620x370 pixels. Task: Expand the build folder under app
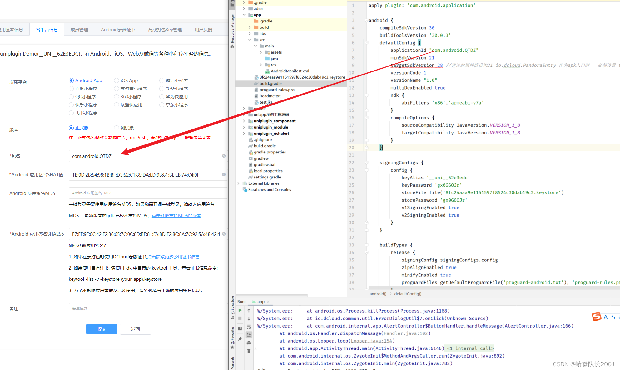pos(250,27)
